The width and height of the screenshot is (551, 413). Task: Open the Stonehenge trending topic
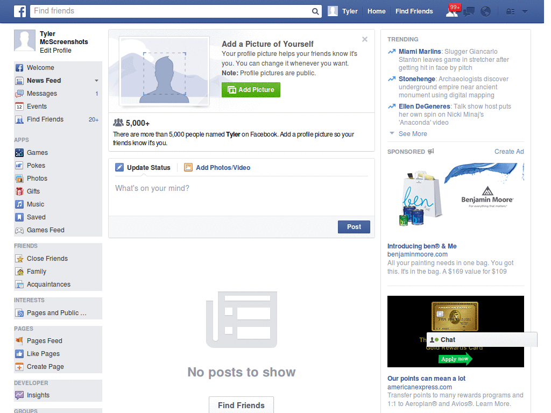click(x=417, y=79)
